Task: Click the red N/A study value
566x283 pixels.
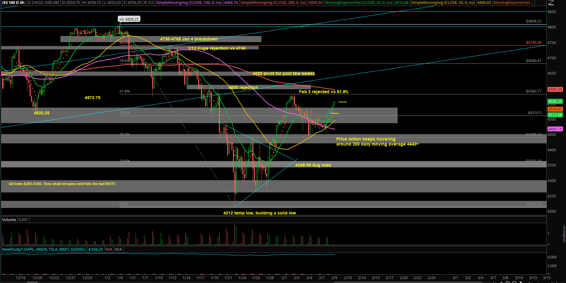Action: (x=109, y=249)
